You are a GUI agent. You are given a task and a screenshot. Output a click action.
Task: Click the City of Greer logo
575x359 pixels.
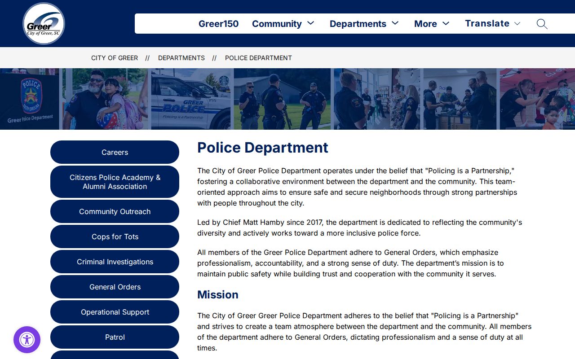coord(44,24)
